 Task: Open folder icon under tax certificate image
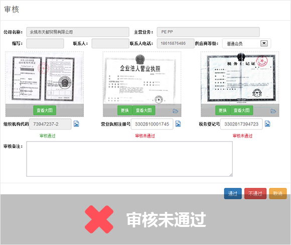(x=273, y=111)
